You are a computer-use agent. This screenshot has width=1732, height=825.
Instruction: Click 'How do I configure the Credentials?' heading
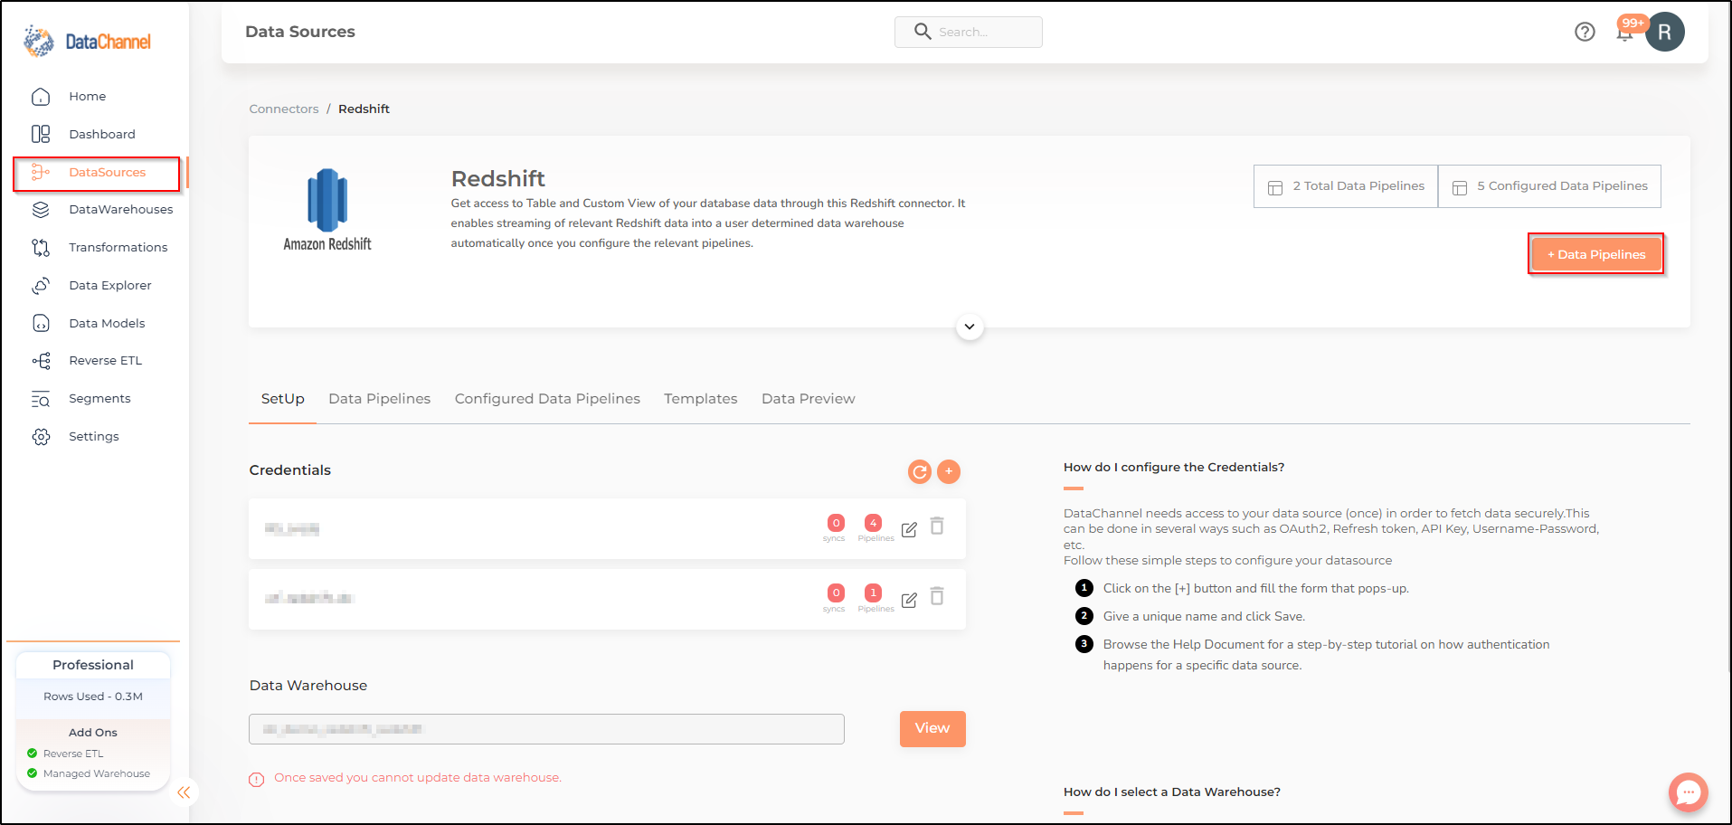click(1174, 468)
